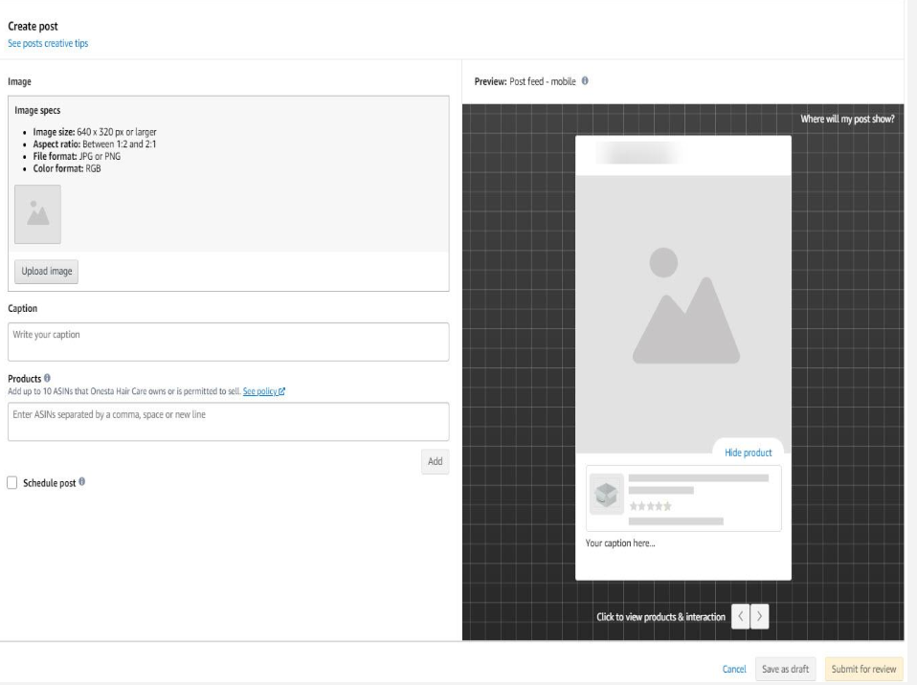
Task: Click the right arrow under the preview
Action: 761,617
